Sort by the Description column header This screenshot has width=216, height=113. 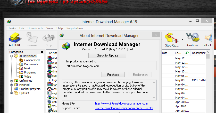(x=198, y=53)
